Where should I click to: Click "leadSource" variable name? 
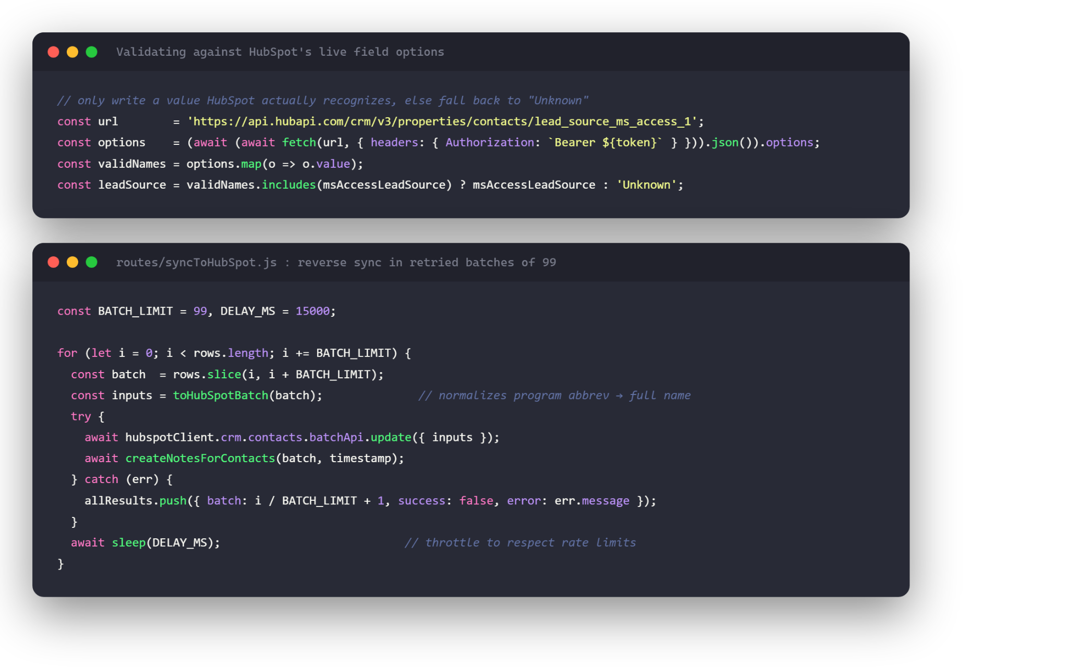tap(132, 184)
